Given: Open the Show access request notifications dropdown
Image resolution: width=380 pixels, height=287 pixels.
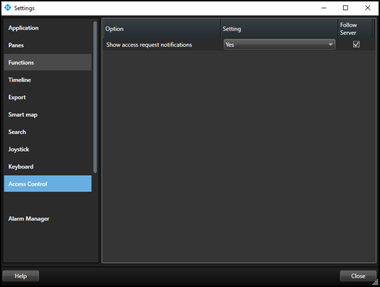Looking at the screenshot, I should [x=279, y=45].
